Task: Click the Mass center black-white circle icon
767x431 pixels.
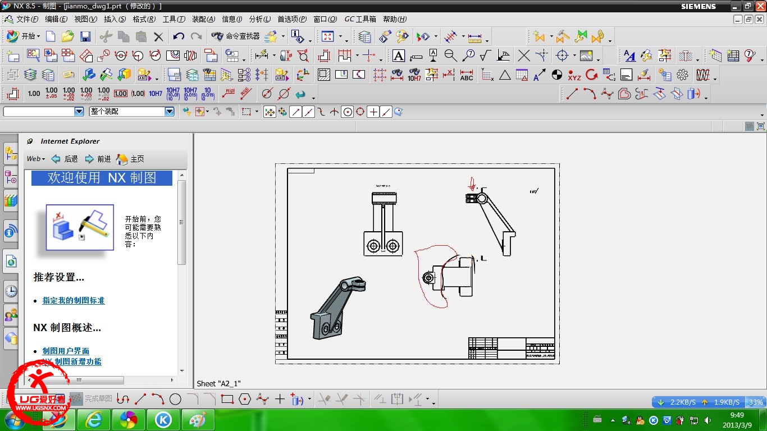Action: [556, 75]
